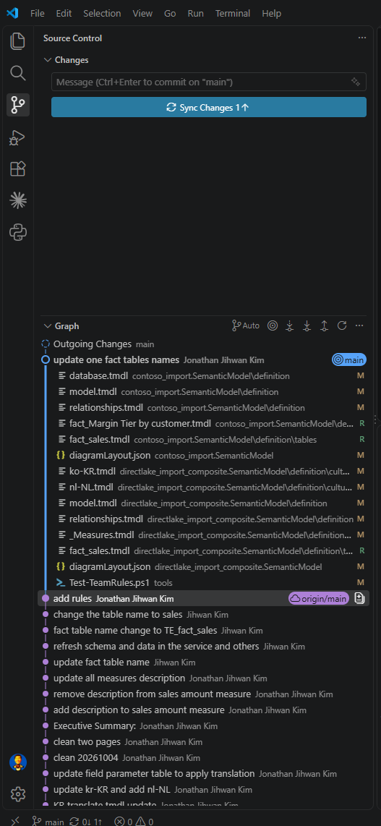Screen dimensions: 381x826
Task: Select the Outgoing Changes row
Action: point(204,344)
